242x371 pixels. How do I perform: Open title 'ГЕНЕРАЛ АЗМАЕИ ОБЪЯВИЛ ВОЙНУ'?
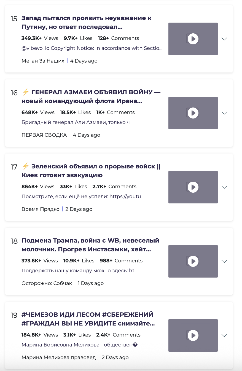pos(91,97)
